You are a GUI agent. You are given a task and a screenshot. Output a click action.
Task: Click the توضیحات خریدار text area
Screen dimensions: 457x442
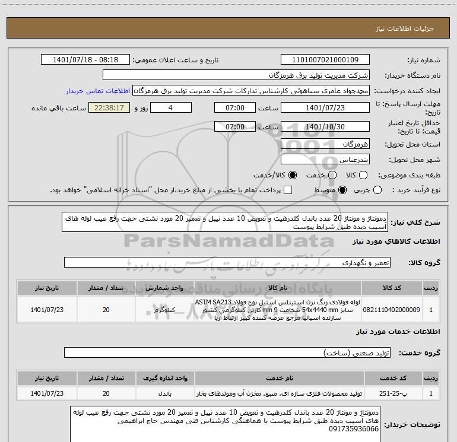(226, 424)
